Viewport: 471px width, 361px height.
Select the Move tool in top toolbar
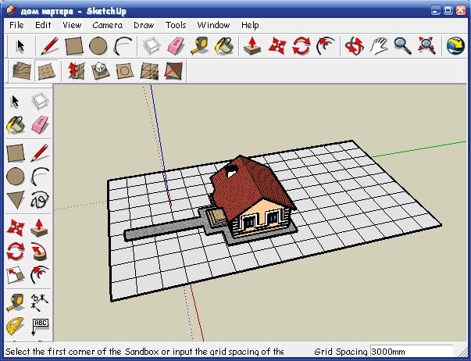[277, 46]
